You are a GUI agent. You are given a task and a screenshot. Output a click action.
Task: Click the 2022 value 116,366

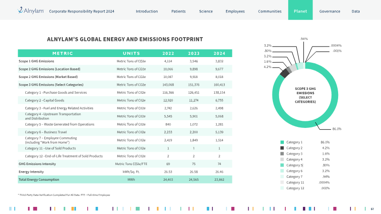click(x=168, y=92)
